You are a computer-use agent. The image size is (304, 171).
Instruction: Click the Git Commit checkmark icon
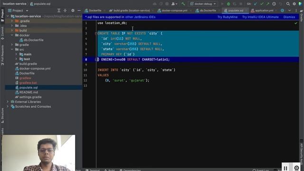point(262,4)
